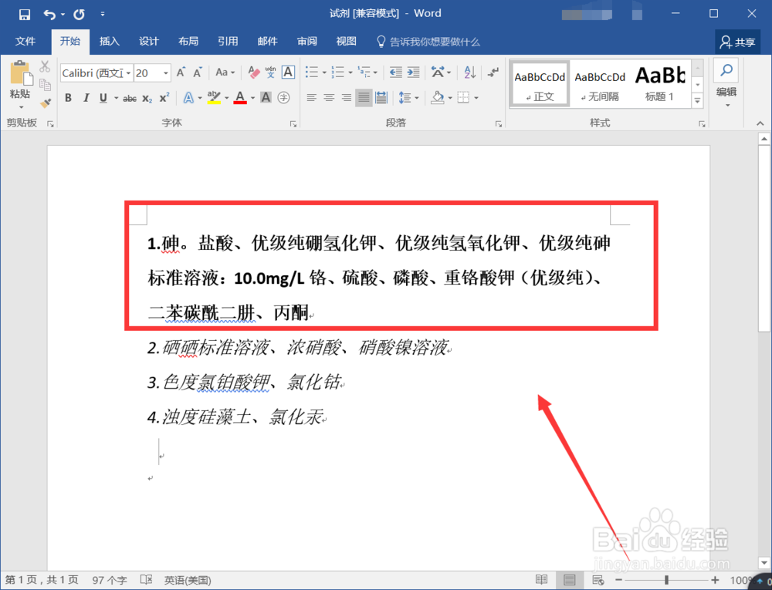Show paragraph marks
The height and width of the screenshot is (590, 772).
(x=493, y=73)
